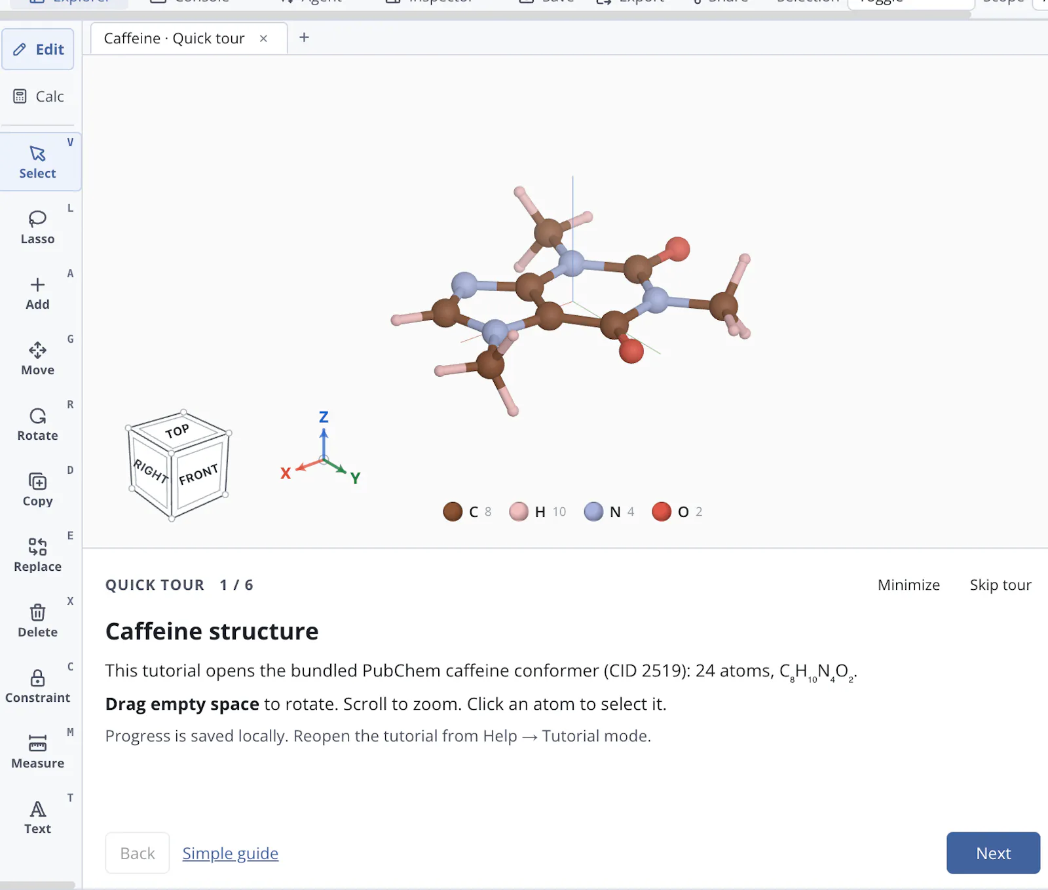Click RIGHT face of the view cube
Viewport: 1048px width, 890px height.
(151, 472)
